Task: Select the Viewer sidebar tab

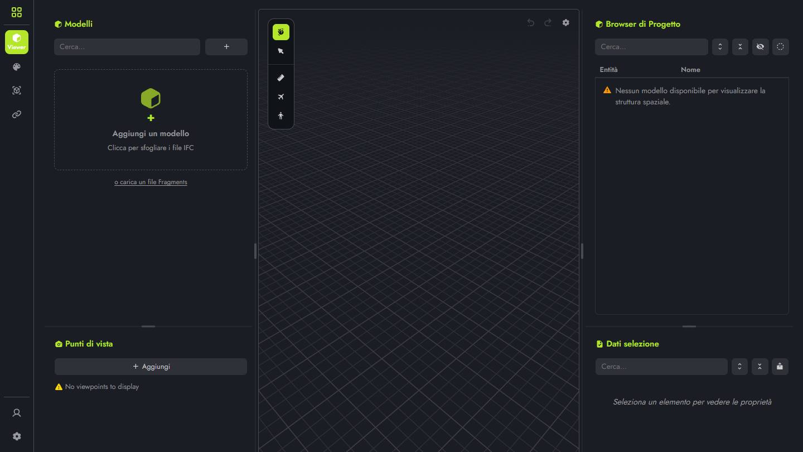Action: (17, 42)
